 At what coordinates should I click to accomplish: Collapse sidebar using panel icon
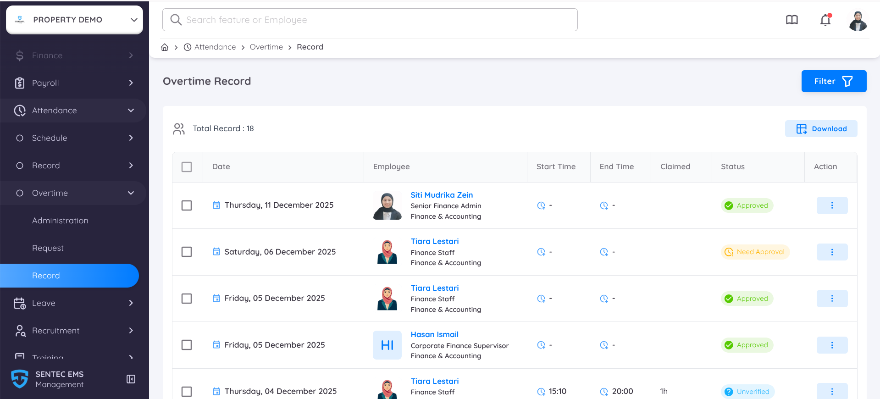click(131, 379)
